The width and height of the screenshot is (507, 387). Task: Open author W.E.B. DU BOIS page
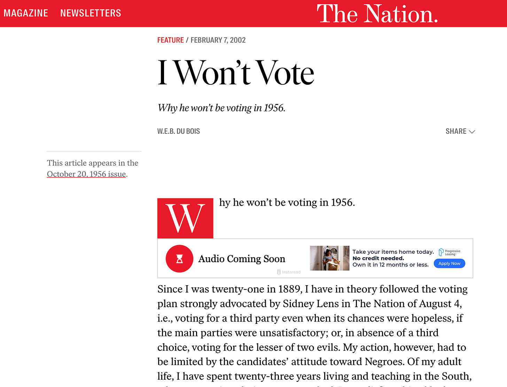[x=179, y=131]
